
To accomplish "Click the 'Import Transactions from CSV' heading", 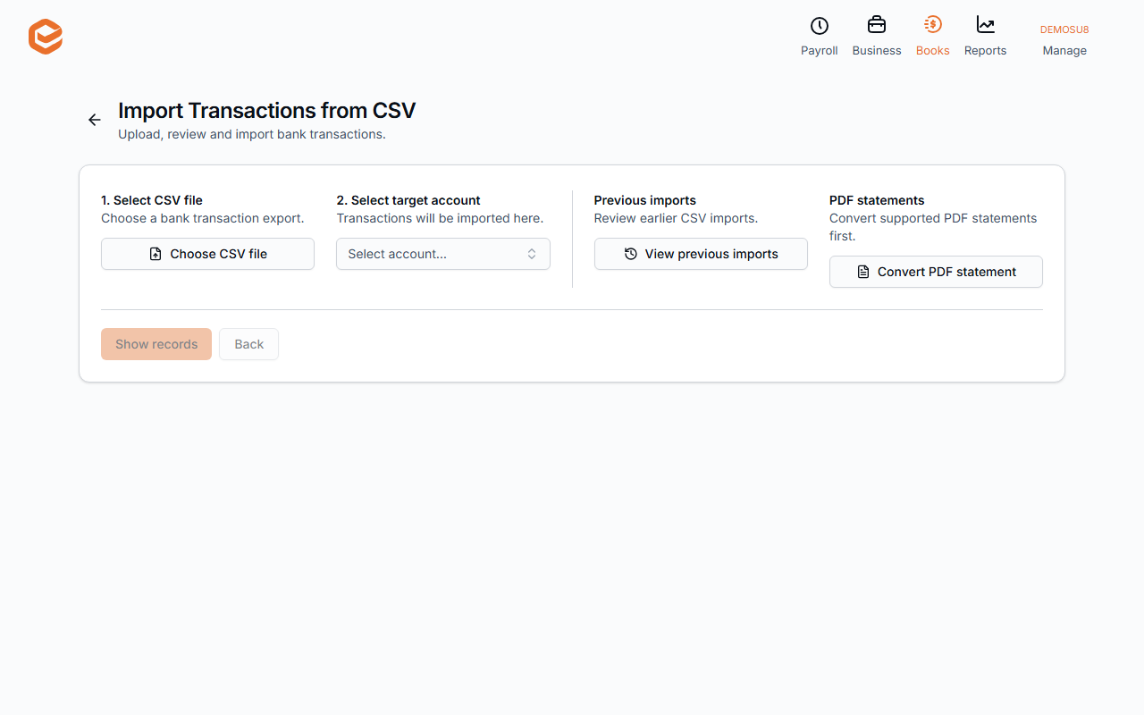I will coord(267,111).
